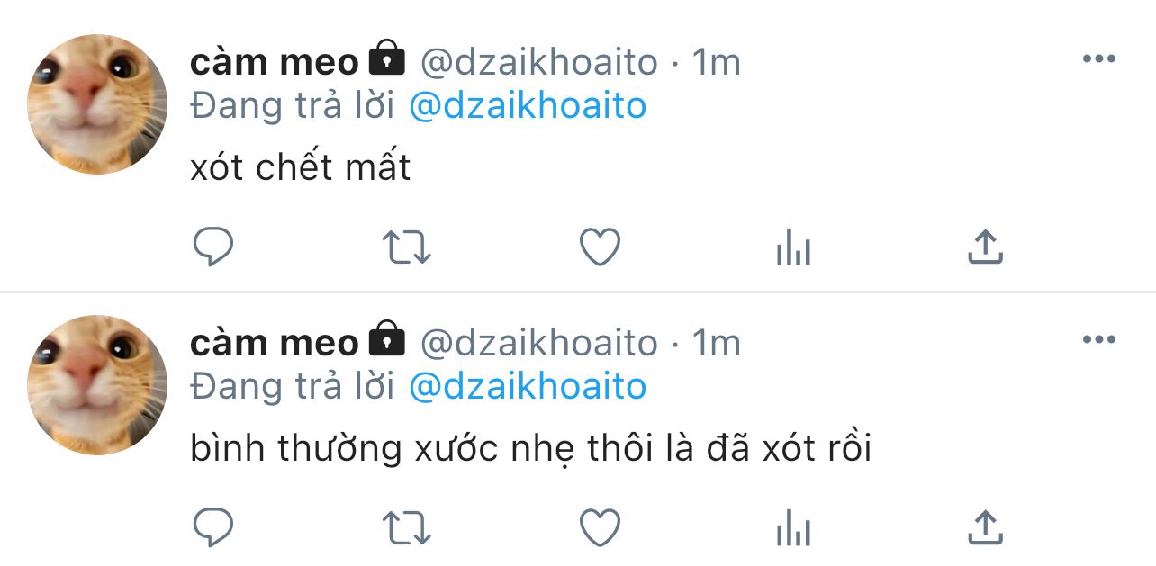The image size is (1156, 566).
Task: Click @dzaikhoaito reply link in first tweet
Action: [x=528, y=106]
